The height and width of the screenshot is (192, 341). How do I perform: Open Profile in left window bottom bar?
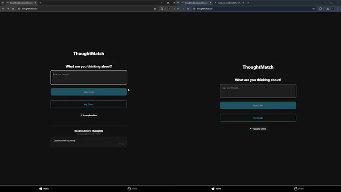coord(133,189)
